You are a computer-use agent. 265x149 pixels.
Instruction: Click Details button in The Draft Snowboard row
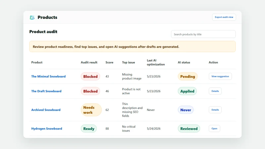pos(215,91)
